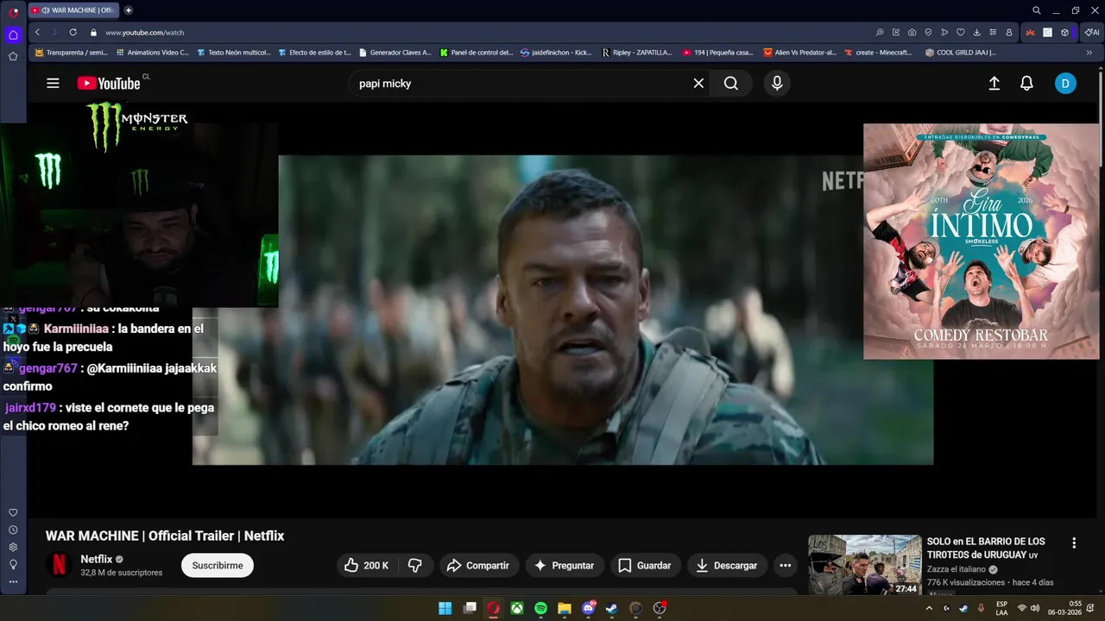Open the Netflix channel avatar
This screenshot has width=1105, height=621.
click(59, 565)
